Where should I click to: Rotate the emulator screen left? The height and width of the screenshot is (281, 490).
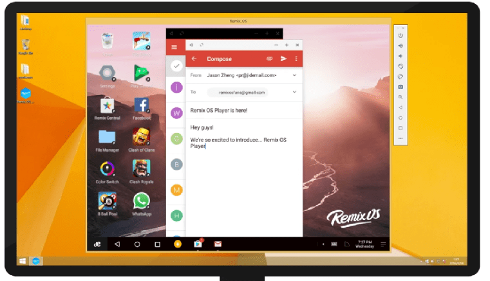click(x=400, y=66)
